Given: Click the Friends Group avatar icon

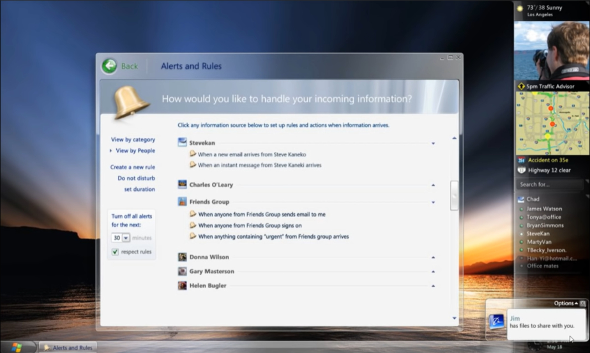Looking at the screenshot, I should pyautogui.click(x=182, y=202).
